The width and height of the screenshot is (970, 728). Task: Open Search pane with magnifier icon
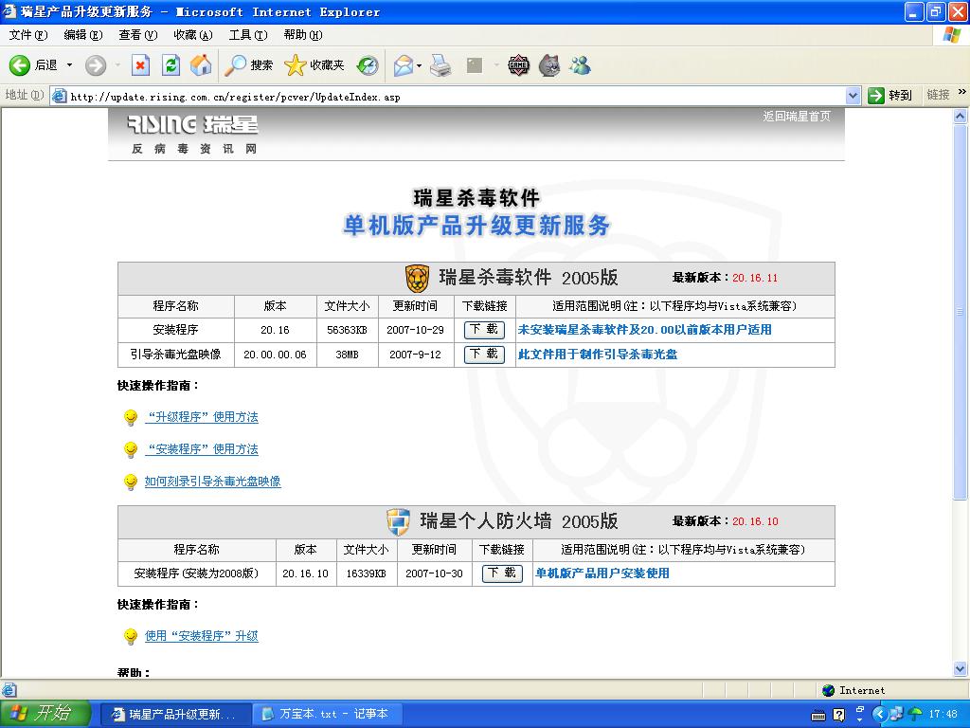(x=235, y=65)
